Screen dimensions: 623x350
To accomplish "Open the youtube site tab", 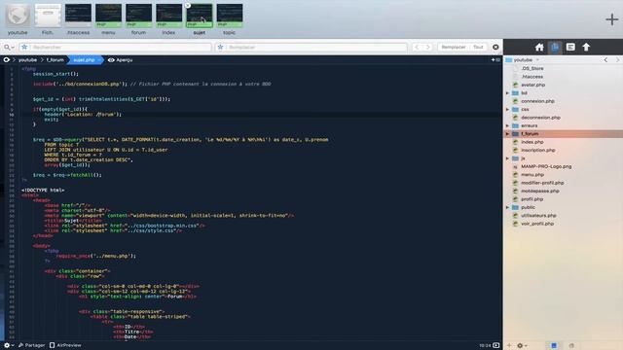I will [18, 19].
